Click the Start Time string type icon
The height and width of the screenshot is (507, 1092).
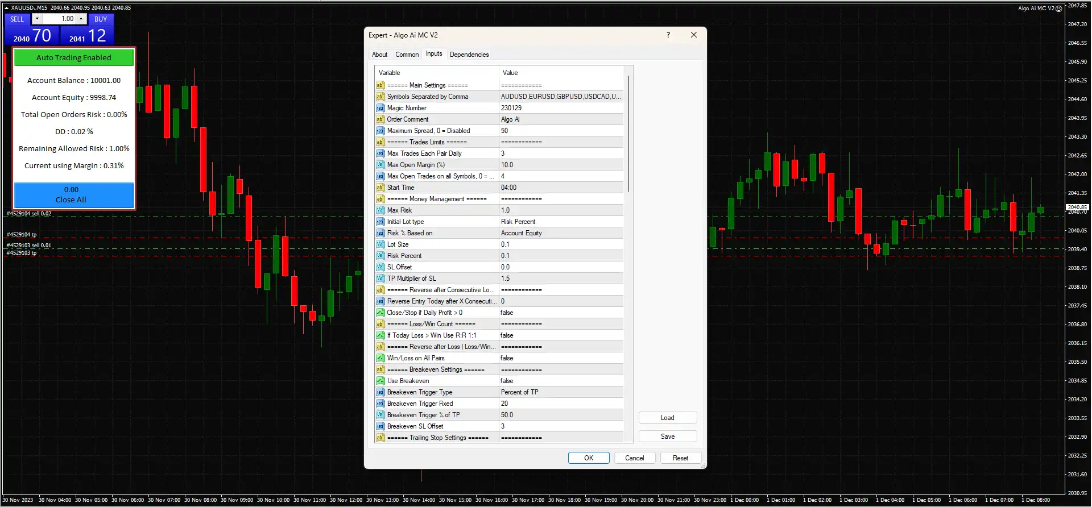click(380, 188)
